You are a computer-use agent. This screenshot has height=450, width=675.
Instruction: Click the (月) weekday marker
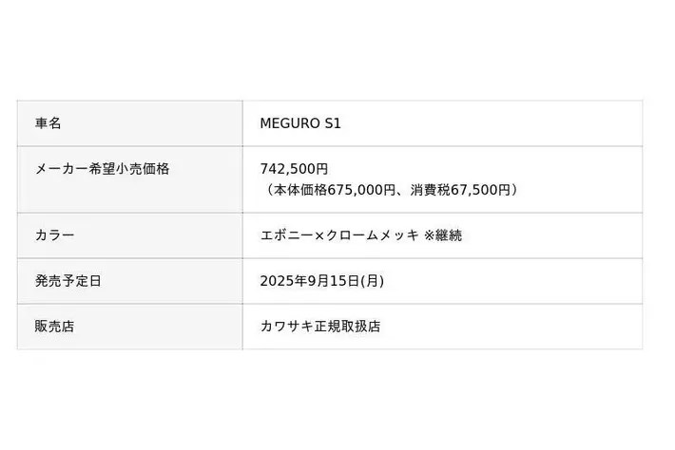pyautogui.click(x=373, y=281)
